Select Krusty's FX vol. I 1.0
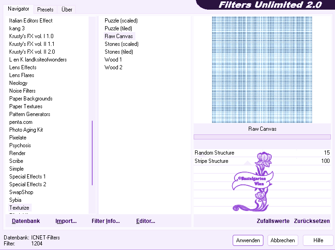 coord(31,36)
